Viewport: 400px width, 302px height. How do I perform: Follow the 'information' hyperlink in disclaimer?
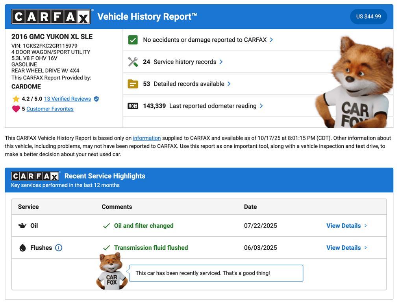[x=146, y=138]
